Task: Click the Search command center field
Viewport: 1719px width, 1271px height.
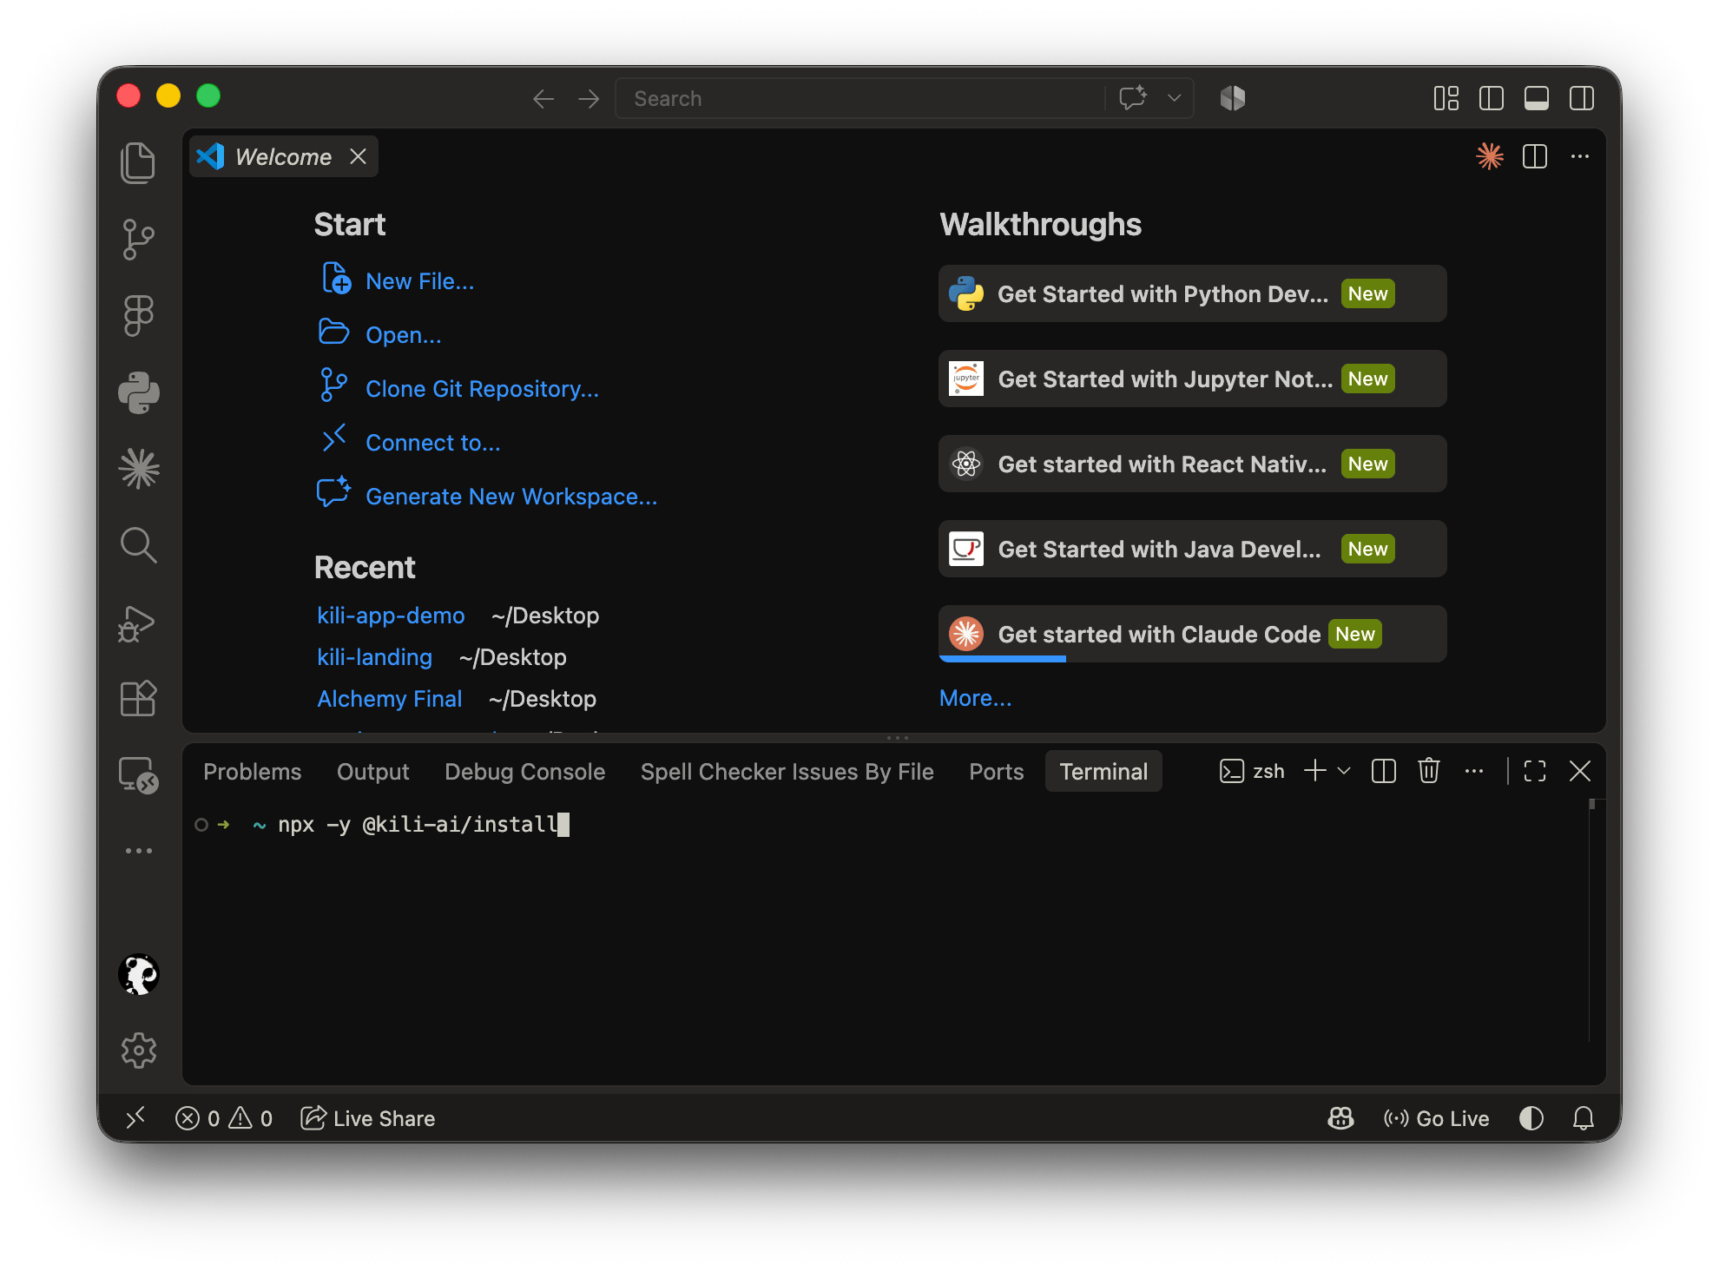Action: (904, 98)
